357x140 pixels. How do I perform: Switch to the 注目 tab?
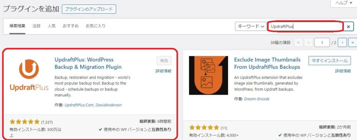click(x=36, y=26)
